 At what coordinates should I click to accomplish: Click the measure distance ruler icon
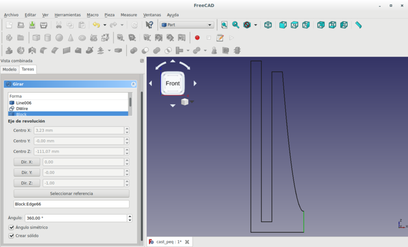coord(358,25)
